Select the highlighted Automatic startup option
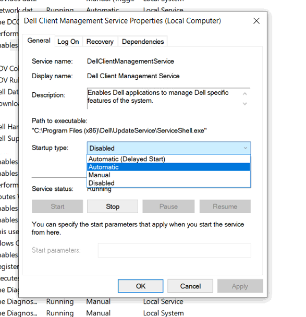Screen dimensions: 306x317 [x=169, y=167]
